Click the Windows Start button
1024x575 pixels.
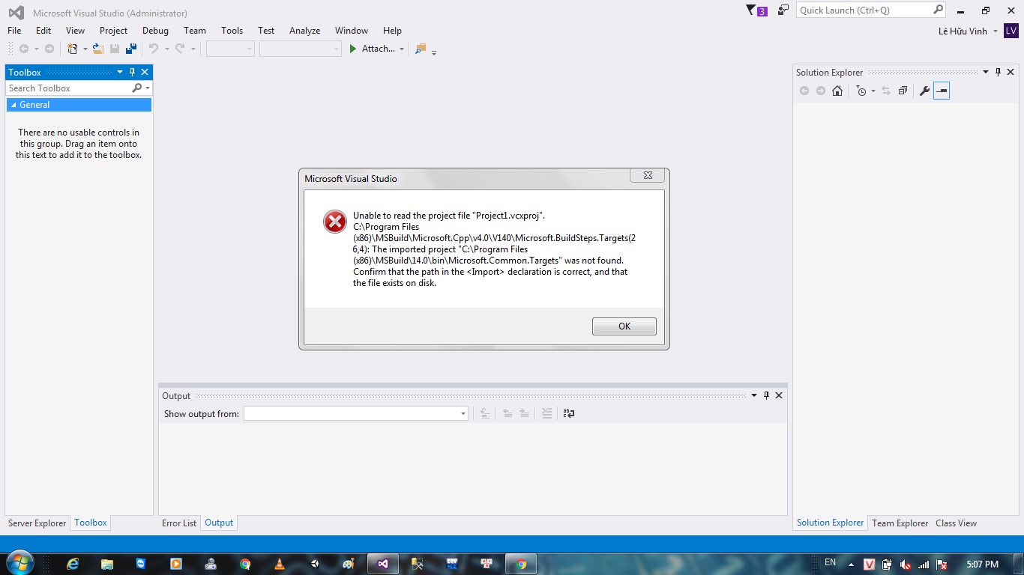[x=19, y=563]
